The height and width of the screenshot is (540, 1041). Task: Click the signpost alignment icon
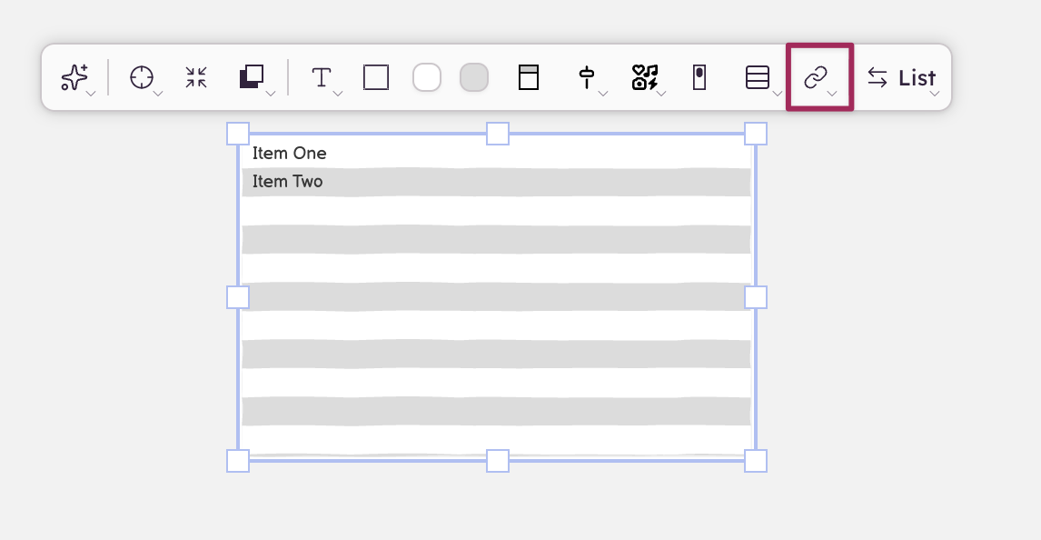(587, 78)
